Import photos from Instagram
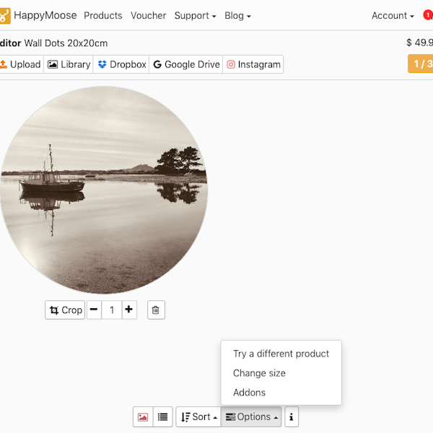 [x=253, y=64]
